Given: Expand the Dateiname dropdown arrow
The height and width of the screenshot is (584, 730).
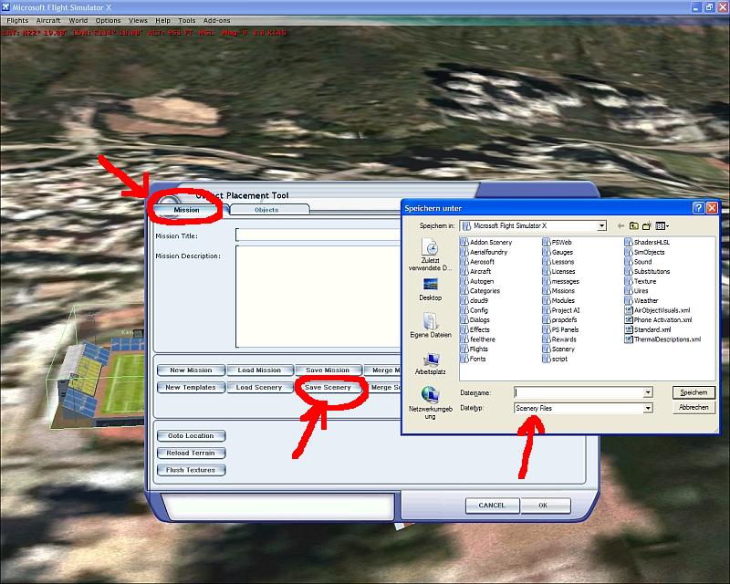Looking at the screenshot, I should tap(648, 392).
